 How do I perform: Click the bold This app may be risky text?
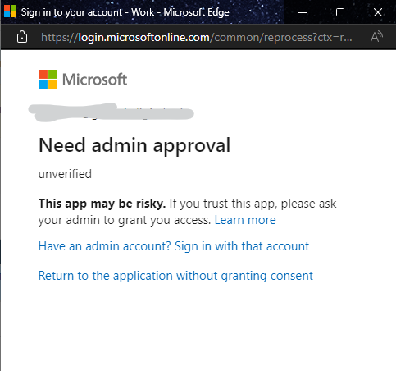coord(102,204)
